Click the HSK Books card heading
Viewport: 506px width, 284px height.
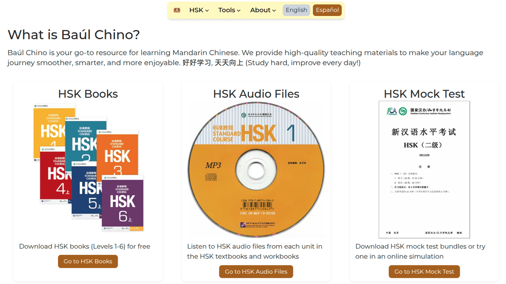tap(88, 94)
